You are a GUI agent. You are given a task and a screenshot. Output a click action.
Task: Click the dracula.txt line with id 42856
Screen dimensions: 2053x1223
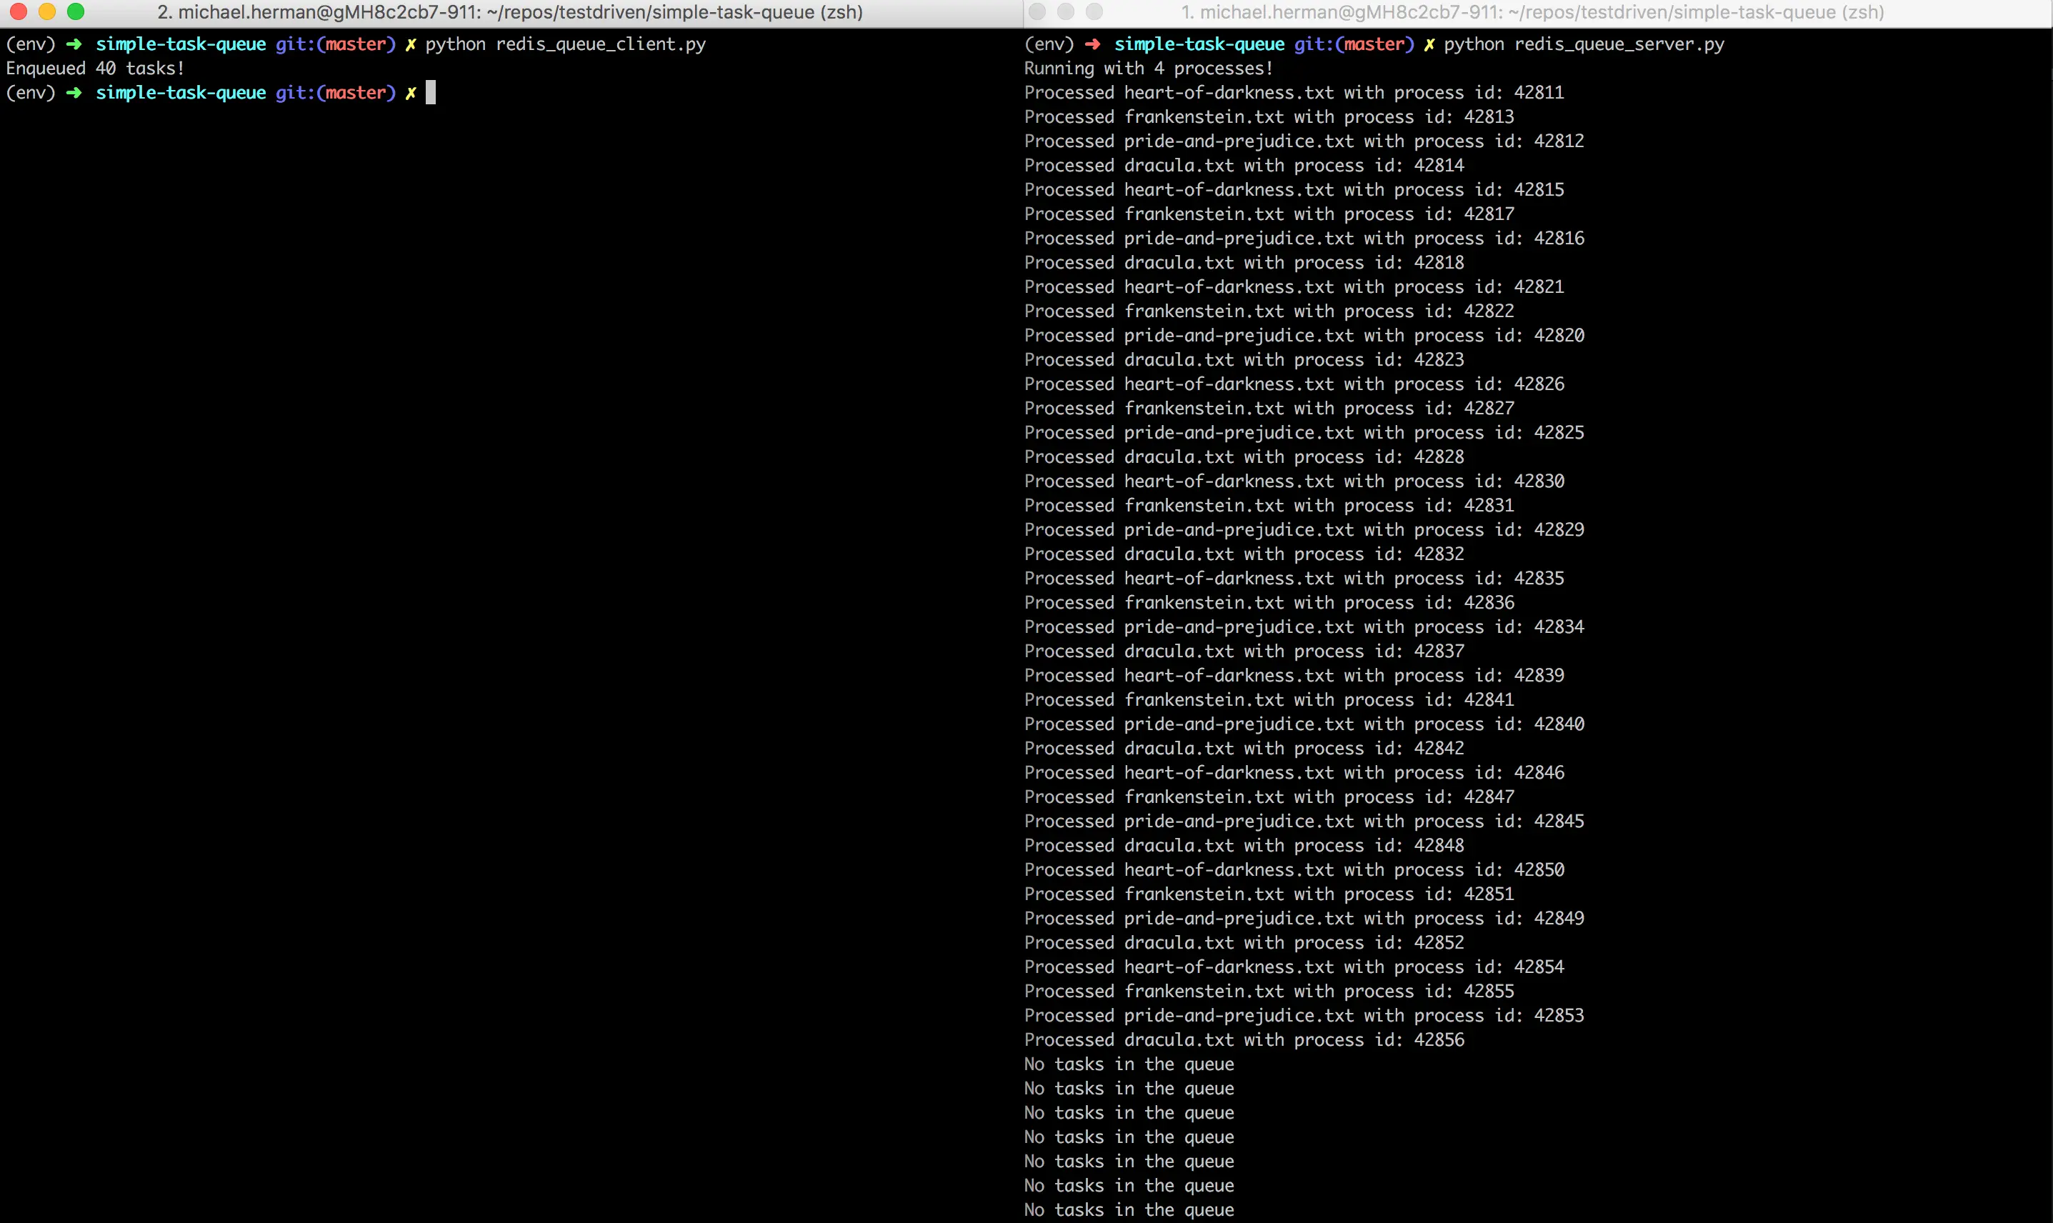pyautogui.click(x=1244, y=1040)
